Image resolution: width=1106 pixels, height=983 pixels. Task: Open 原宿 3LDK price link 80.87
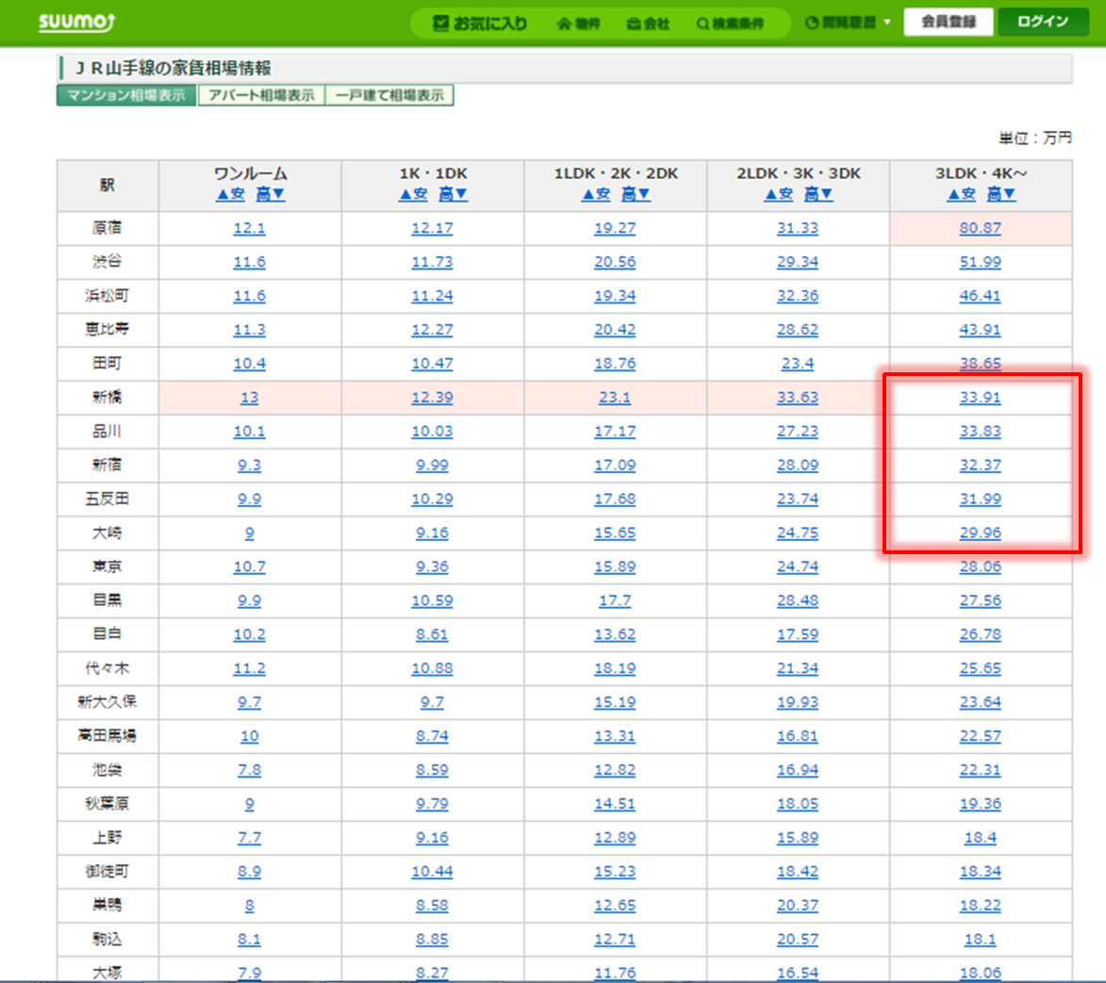[x=980, y=228]
